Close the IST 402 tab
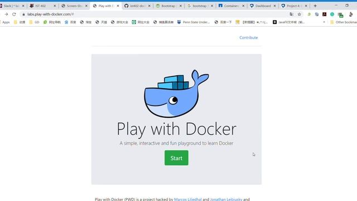This screenshot has width=357, height=201. [55, 6]
